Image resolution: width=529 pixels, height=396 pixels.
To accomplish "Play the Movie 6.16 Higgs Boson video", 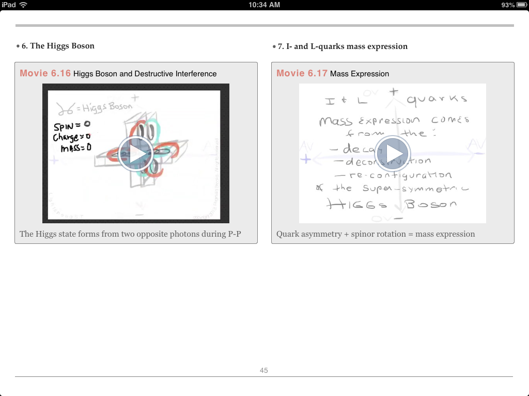I will point(135,153).
